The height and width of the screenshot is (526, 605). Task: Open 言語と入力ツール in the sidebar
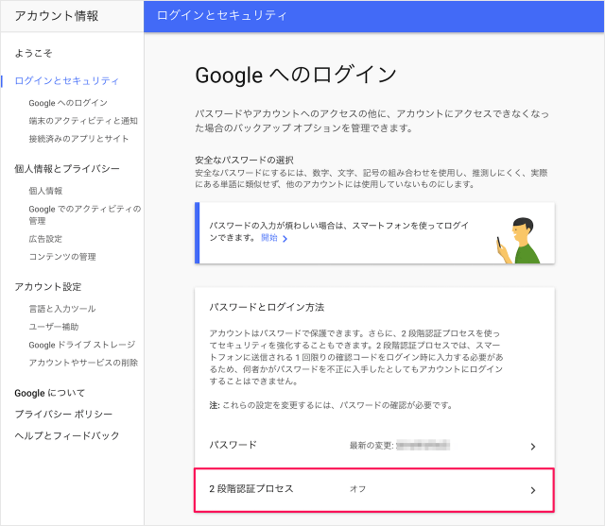pos(62,309)
